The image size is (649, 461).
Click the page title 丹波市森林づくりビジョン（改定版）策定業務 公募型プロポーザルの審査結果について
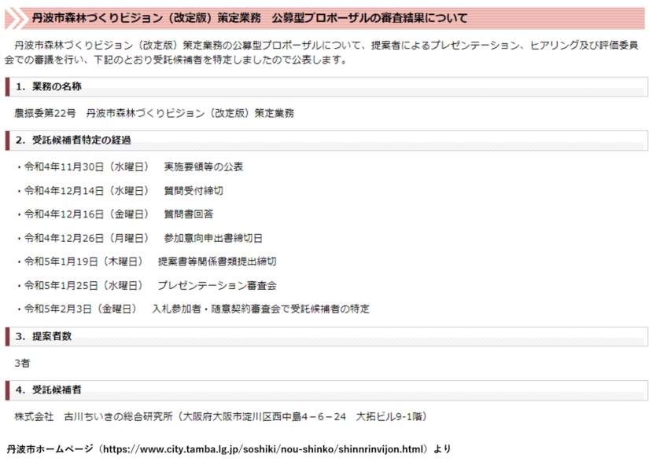point(249,18)
